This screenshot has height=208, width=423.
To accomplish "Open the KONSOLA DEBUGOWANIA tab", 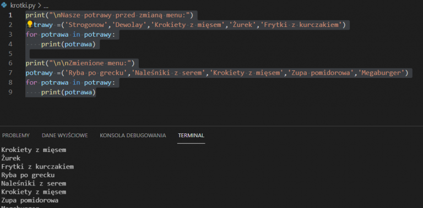I will (133, 136).
